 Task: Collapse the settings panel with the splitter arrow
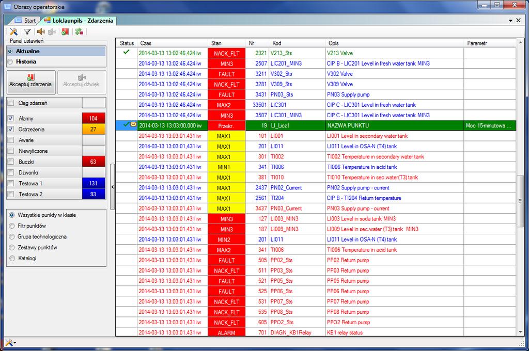pyautogui.click(x=112, y=186)
